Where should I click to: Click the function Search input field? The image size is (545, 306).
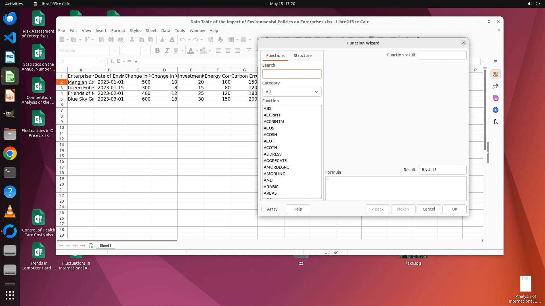point(292,74)
